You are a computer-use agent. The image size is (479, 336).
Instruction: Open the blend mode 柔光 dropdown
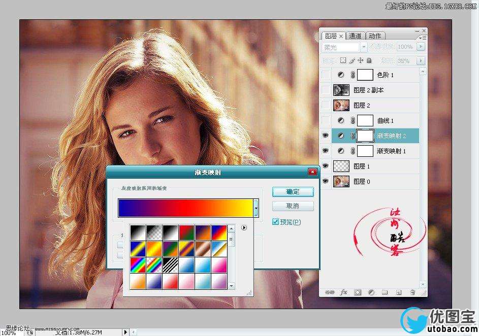[364, 47]
